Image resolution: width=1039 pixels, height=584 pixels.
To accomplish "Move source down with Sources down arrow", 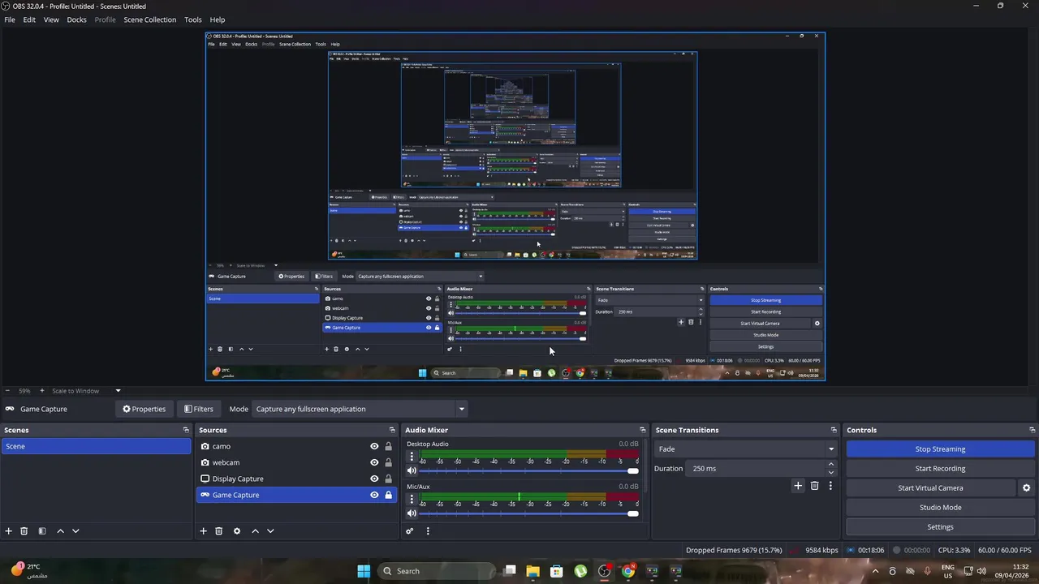I will pos(270,531).
